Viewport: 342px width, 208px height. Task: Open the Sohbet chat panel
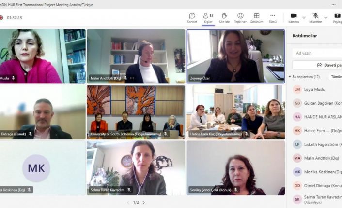[x=192, y=18]
